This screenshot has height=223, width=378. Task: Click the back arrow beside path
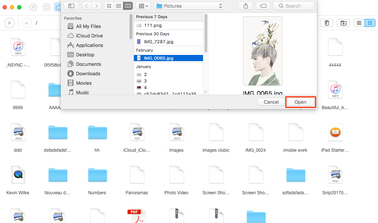[27, 23]
